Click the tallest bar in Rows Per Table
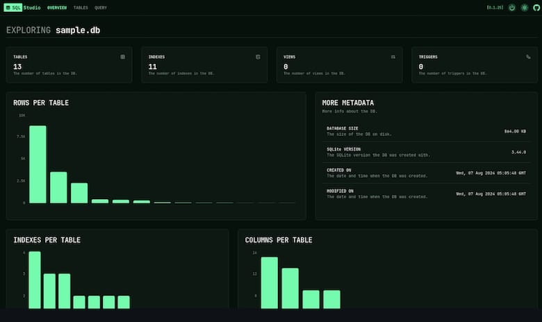542x322 pixels. (38, 164)
